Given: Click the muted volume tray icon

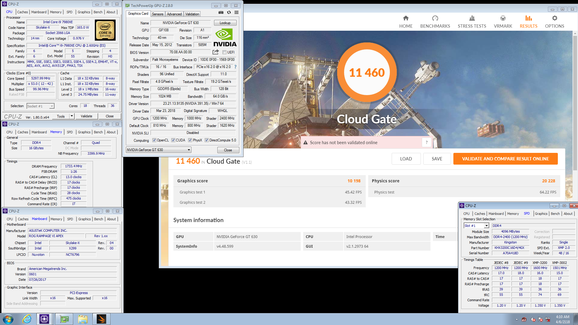Looking at the screenshot, I should coord(533,320).
